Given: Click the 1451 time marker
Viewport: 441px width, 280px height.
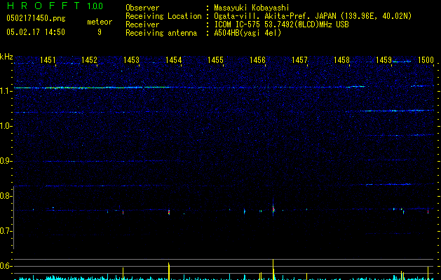Looking at the screenshot, I should pyautogui.click(x=48, y=60).
